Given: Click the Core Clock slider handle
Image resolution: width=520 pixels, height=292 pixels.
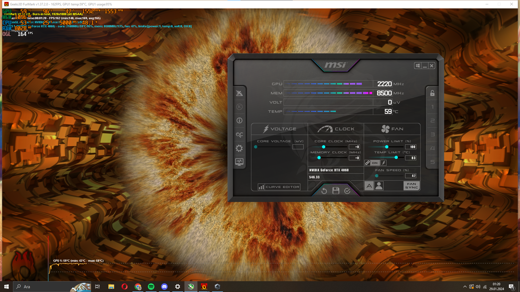Looking at the screenshot, I should pyautogui.click(x=324, y=147).
